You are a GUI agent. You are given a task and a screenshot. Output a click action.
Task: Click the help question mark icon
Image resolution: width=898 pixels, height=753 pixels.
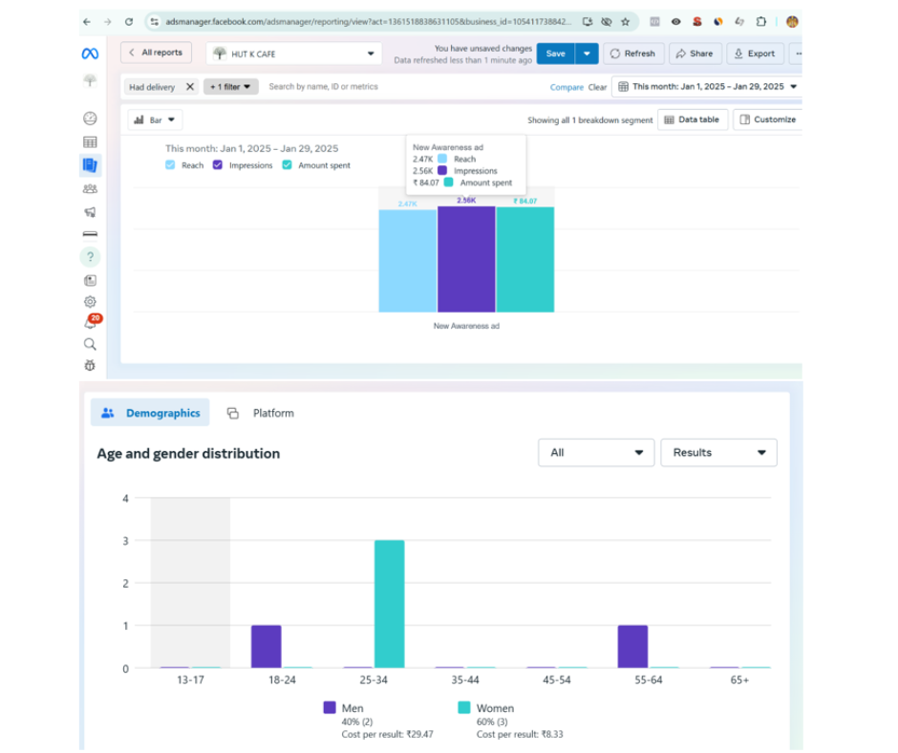click(90, 257)
